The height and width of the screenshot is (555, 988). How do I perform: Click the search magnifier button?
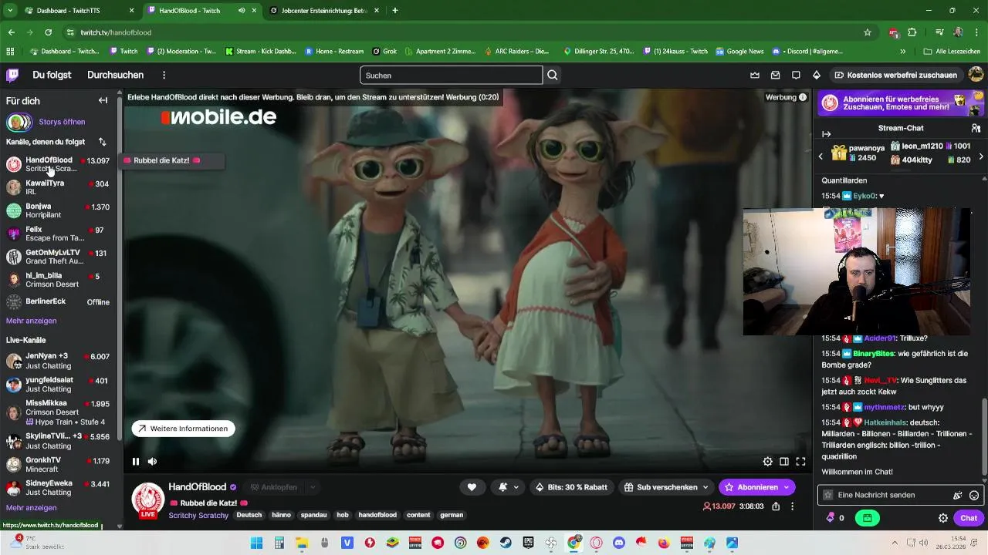point(553,76)
